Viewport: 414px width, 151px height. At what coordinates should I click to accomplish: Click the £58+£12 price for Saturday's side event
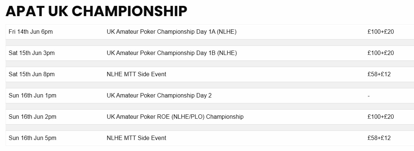coord(379,74)
